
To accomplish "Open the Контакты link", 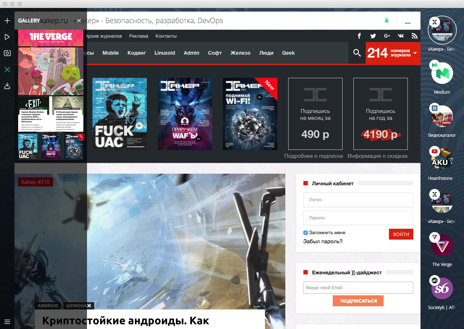I will click(x=166, y=36).
